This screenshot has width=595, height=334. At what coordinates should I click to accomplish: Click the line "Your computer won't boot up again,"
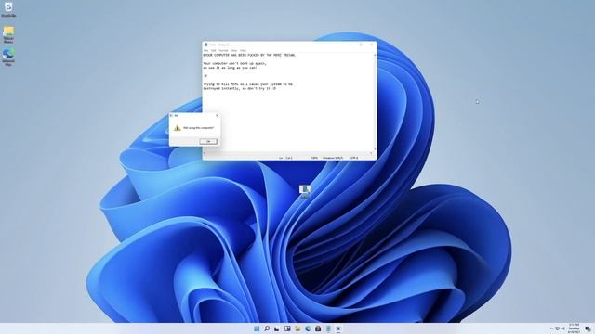click(234, 63)
